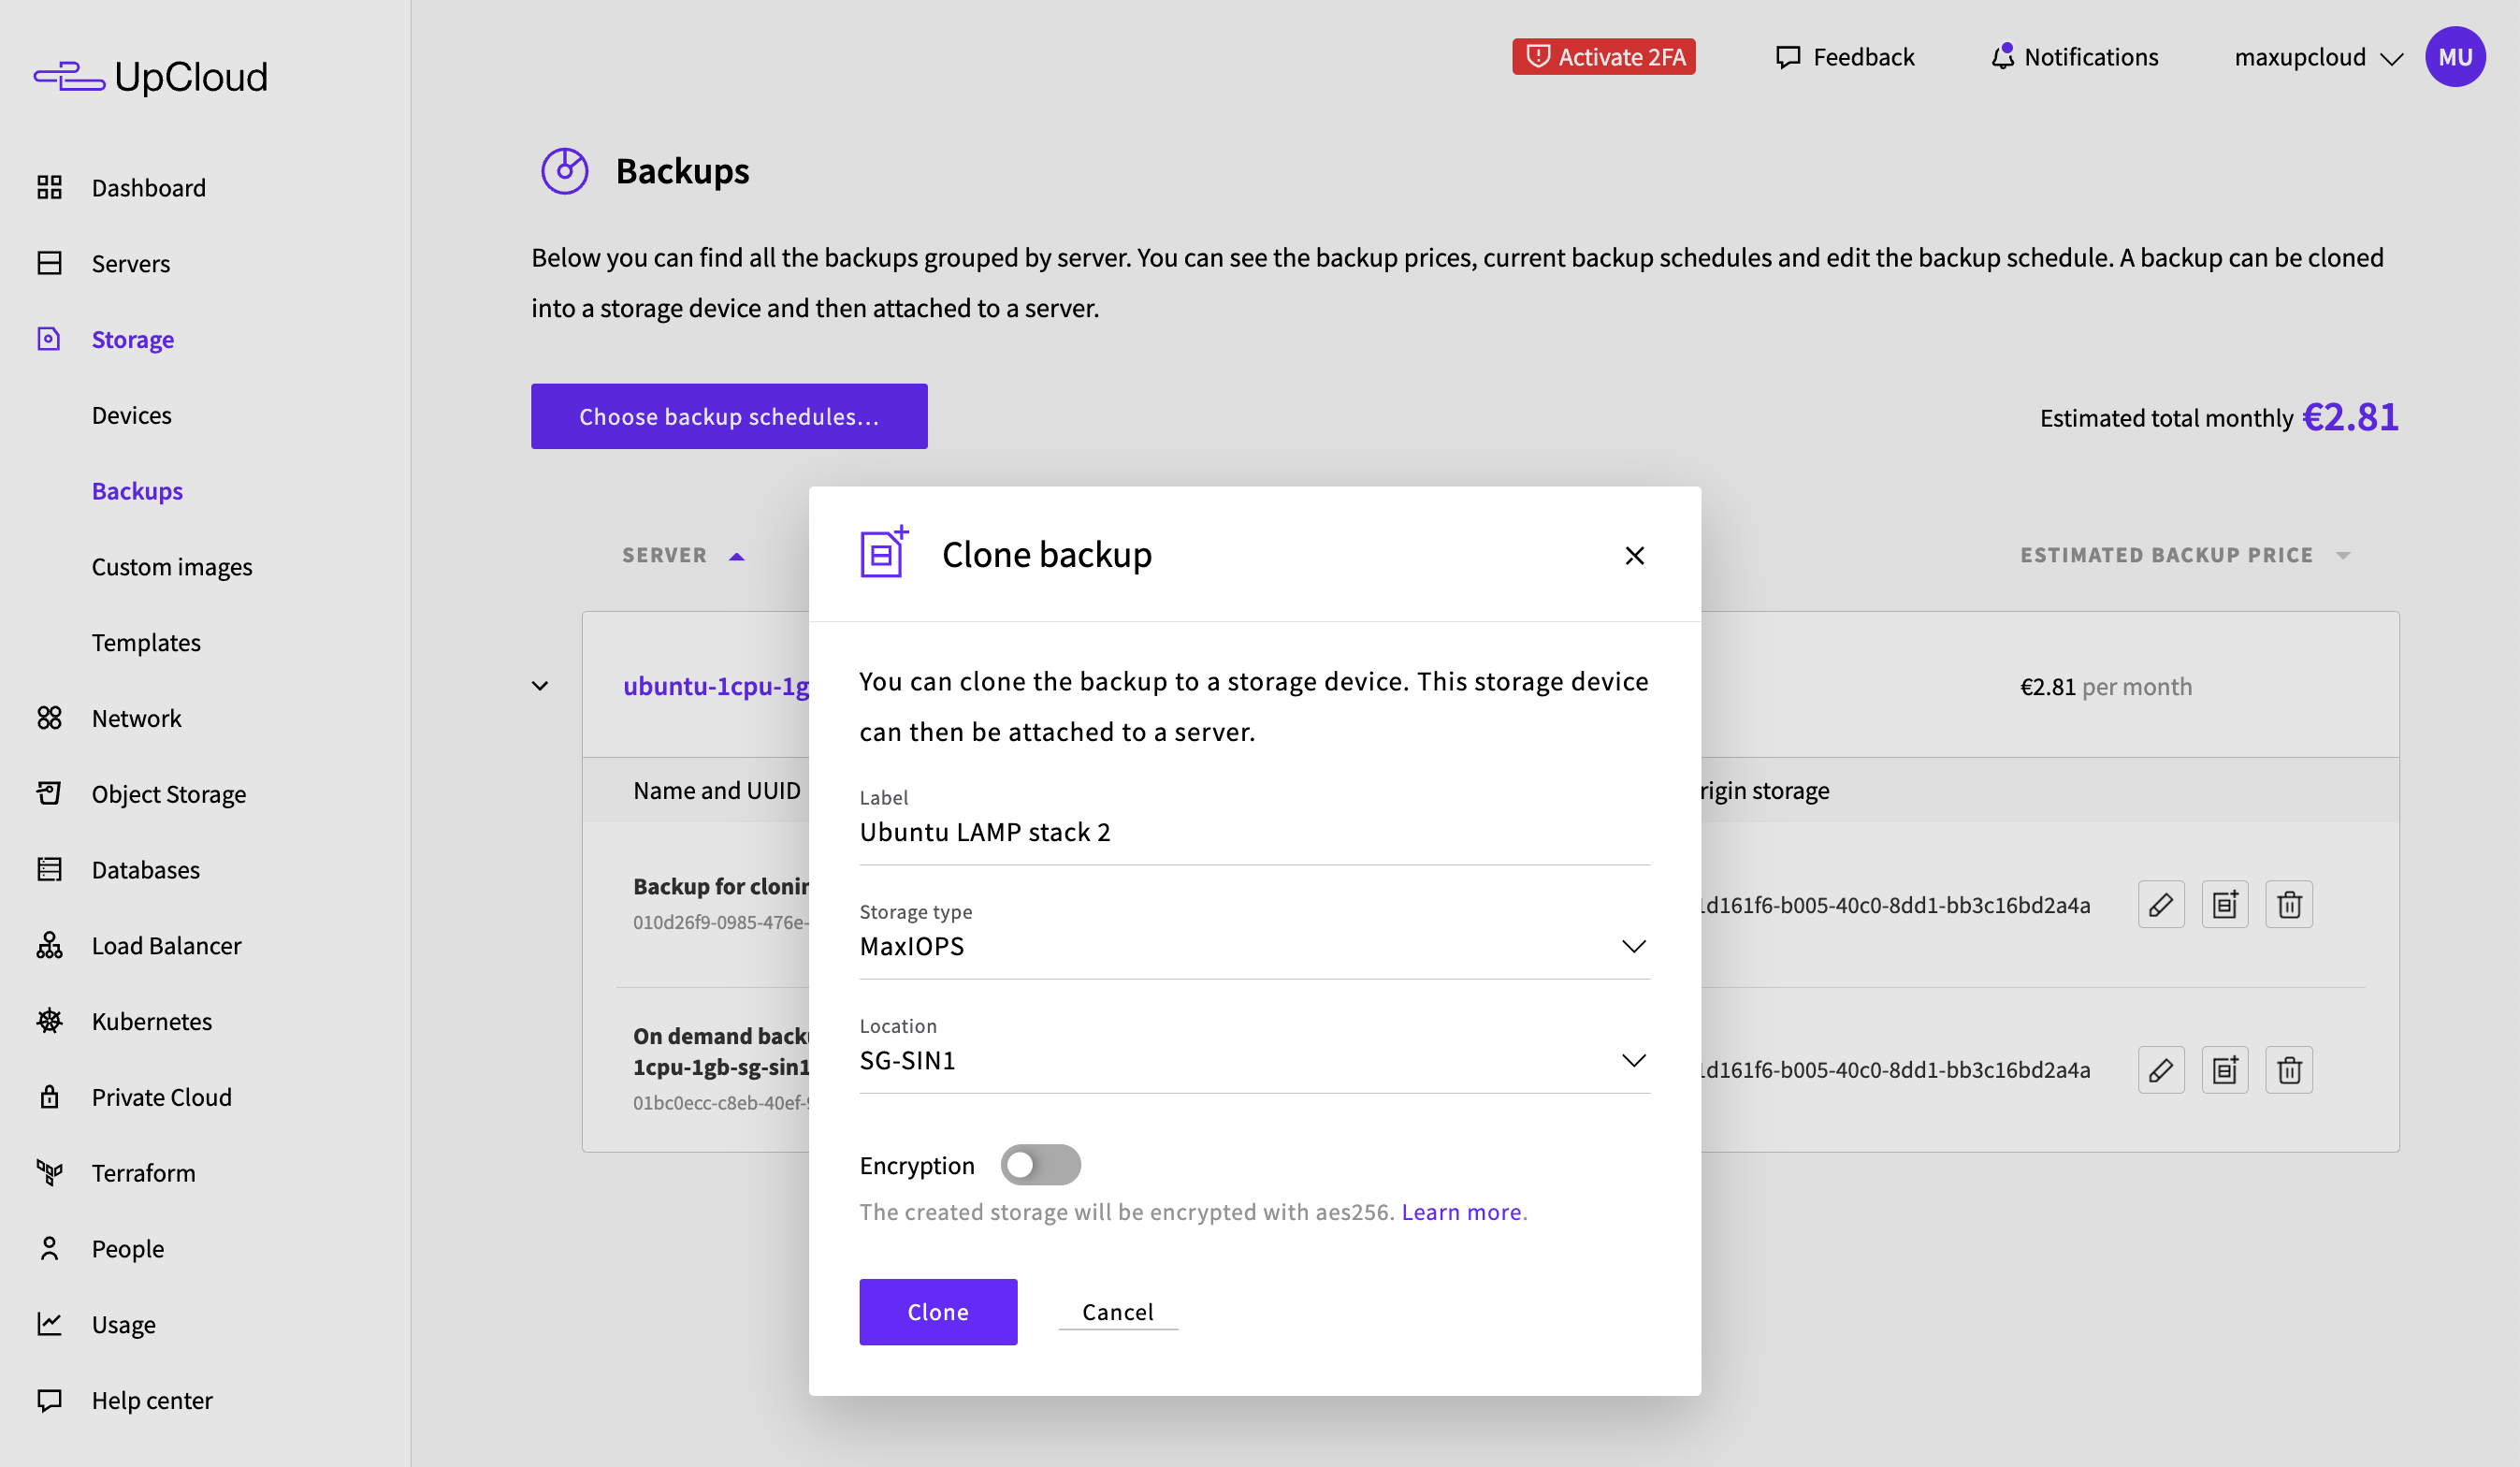The image size is (2520, 1467).
Task: Click the MU user avatar
Action: (x=2455, y=57)
